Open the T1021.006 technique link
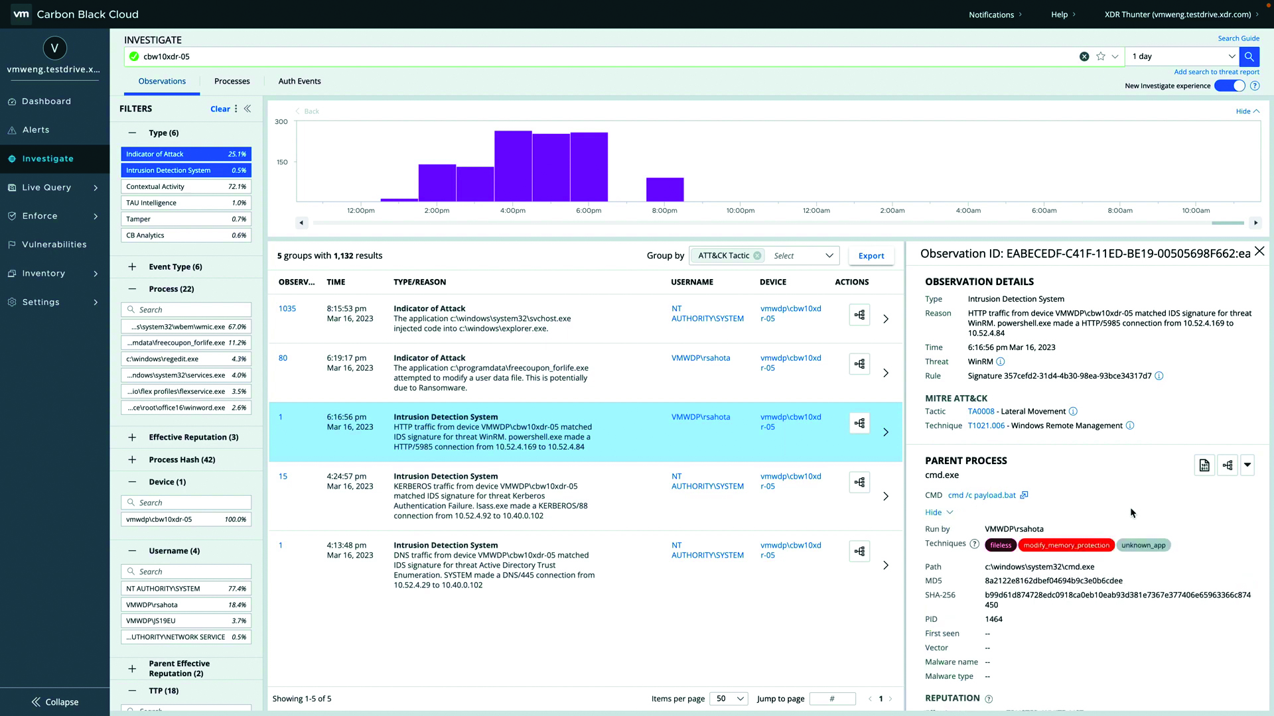The image size is (1274, 716). pyautogui.click(x=986, y=426)
